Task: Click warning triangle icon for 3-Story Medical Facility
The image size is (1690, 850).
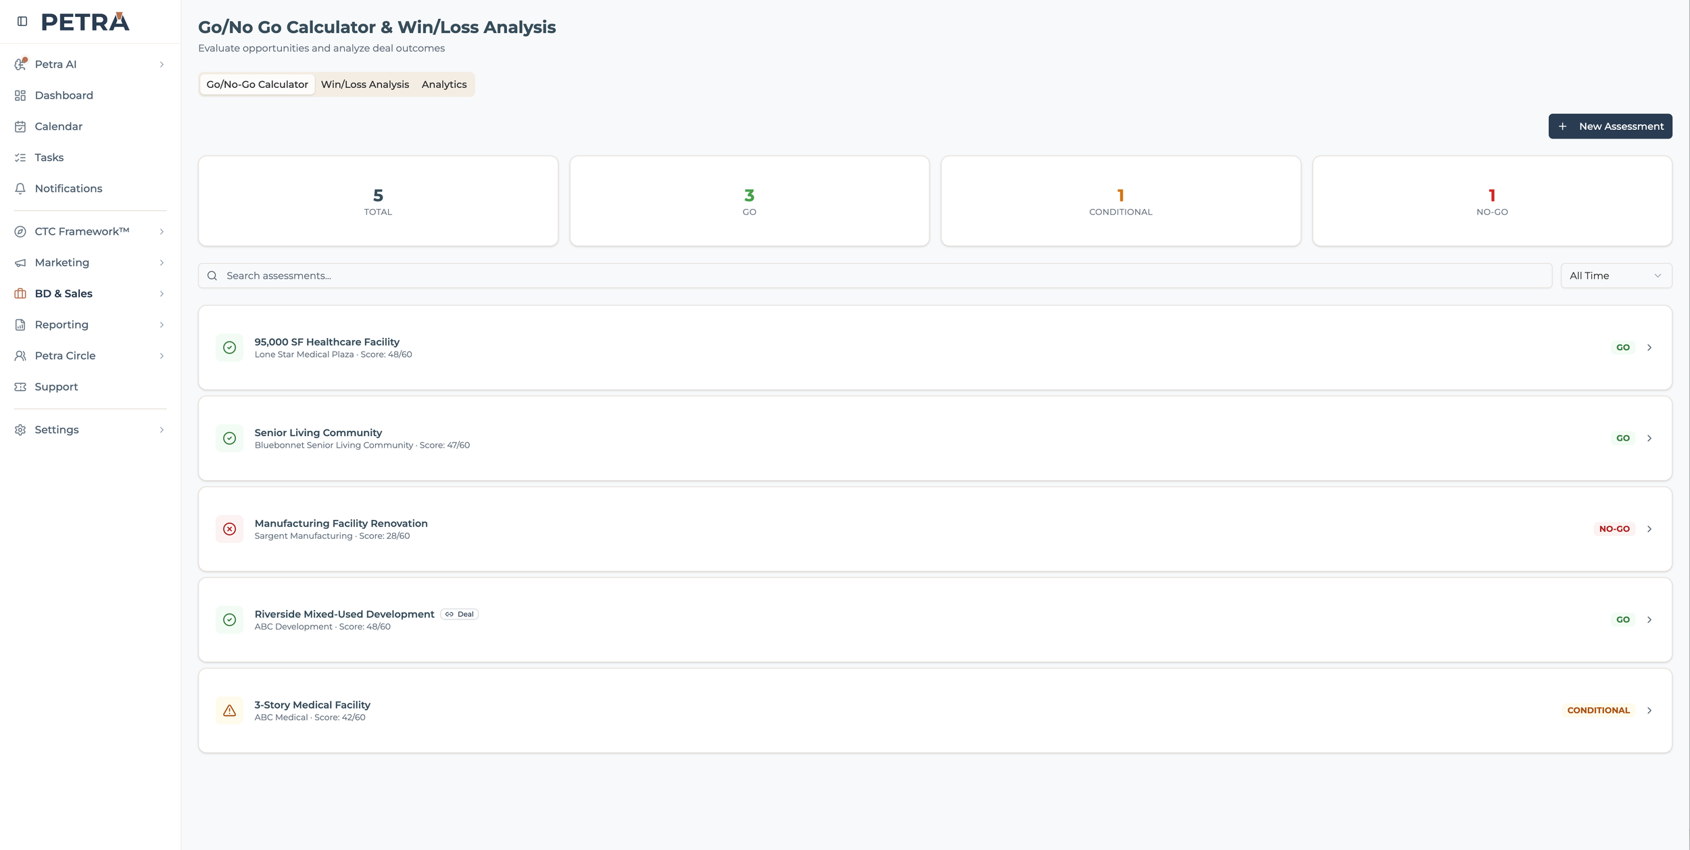Action: 230,710
